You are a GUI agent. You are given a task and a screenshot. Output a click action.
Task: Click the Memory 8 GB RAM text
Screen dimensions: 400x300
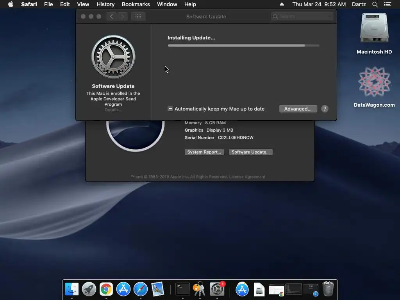pos(205,123)
